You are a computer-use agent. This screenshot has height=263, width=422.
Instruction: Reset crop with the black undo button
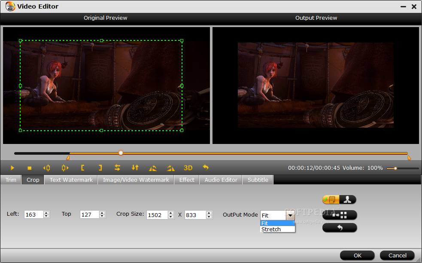340,228
